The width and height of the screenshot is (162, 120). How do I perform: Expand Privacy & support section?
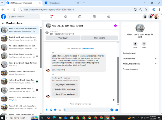point(140,69)
